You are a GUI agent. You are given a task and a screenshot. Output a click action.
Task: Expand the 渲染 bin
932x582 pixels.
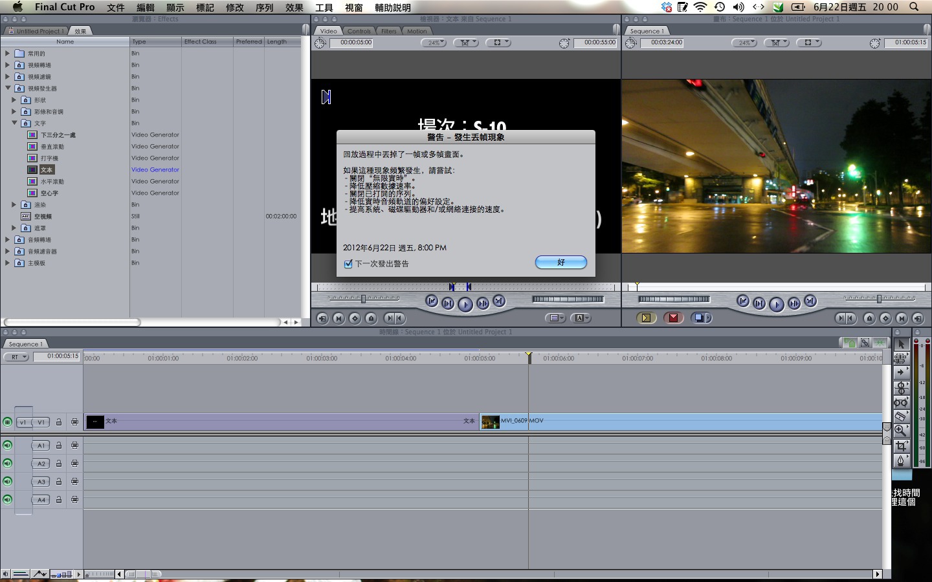point(14,204)
